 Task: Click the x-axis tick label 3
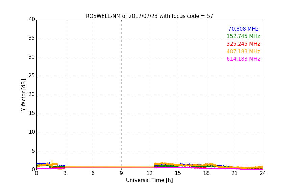click(x=65, y=173)
